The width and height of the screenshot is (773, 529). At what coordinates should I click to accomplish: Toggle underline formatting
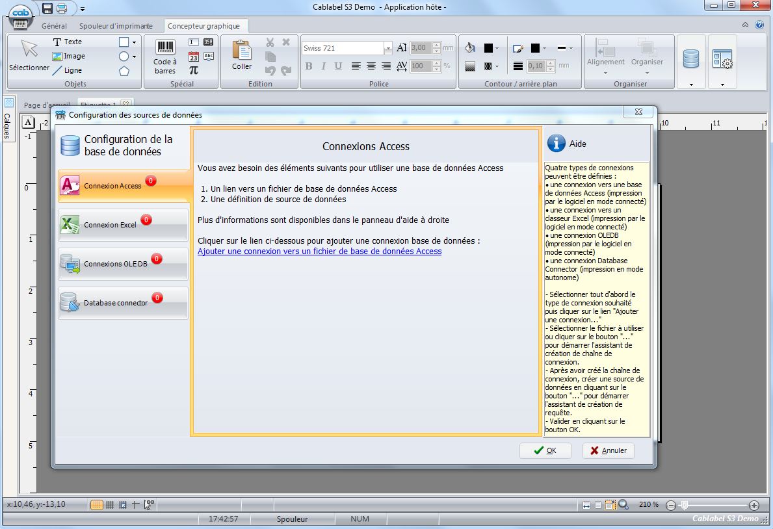click(x=338, y=66)
